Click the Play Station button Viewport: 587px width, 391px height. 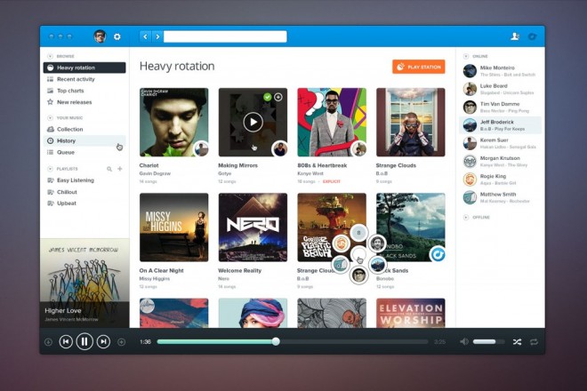pyautogui.click(x=419, y=67)
